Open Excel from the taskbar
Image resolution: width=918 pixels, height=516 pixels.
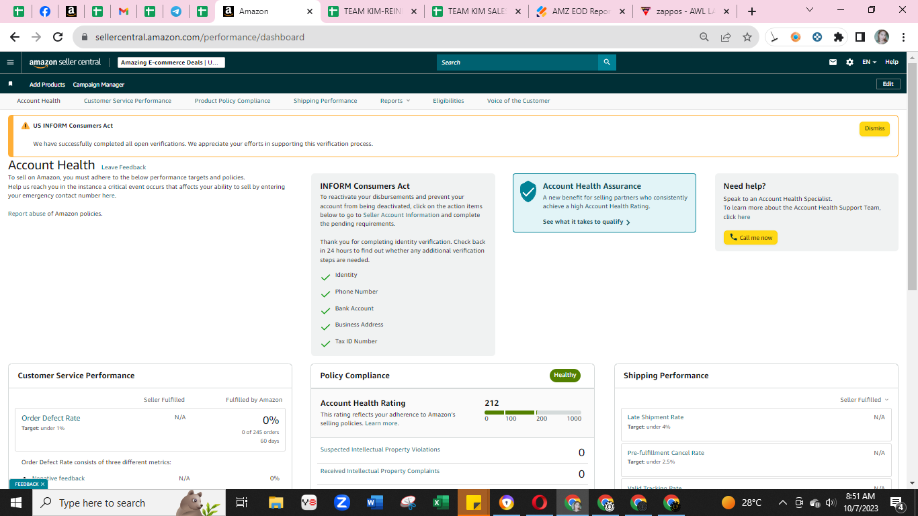441,503
